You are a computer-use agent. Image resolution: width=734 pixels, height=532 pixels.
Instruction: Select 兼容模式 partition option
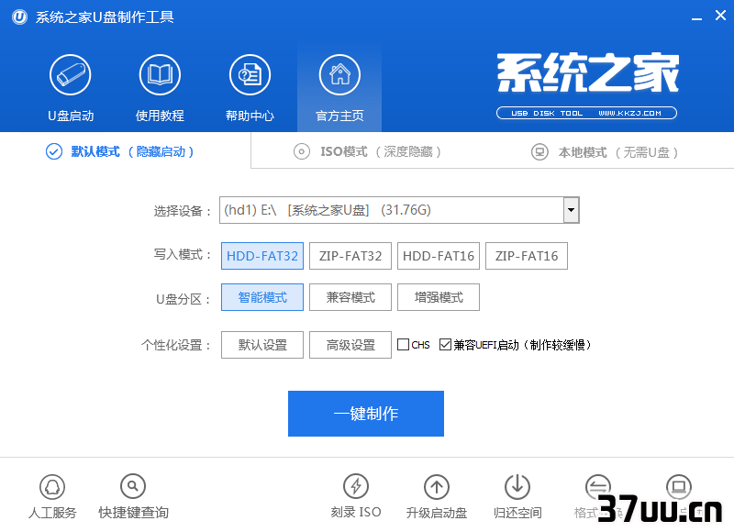pyautogui.click(x=350, y=297)
